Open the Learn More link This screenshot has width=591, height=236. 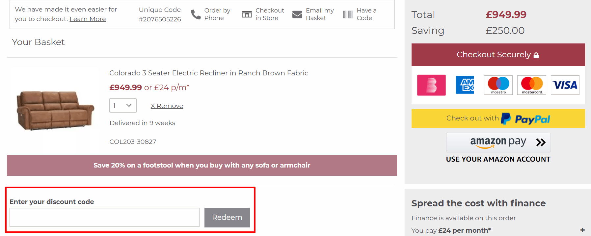pyautogui.click(x=88, y=19)
